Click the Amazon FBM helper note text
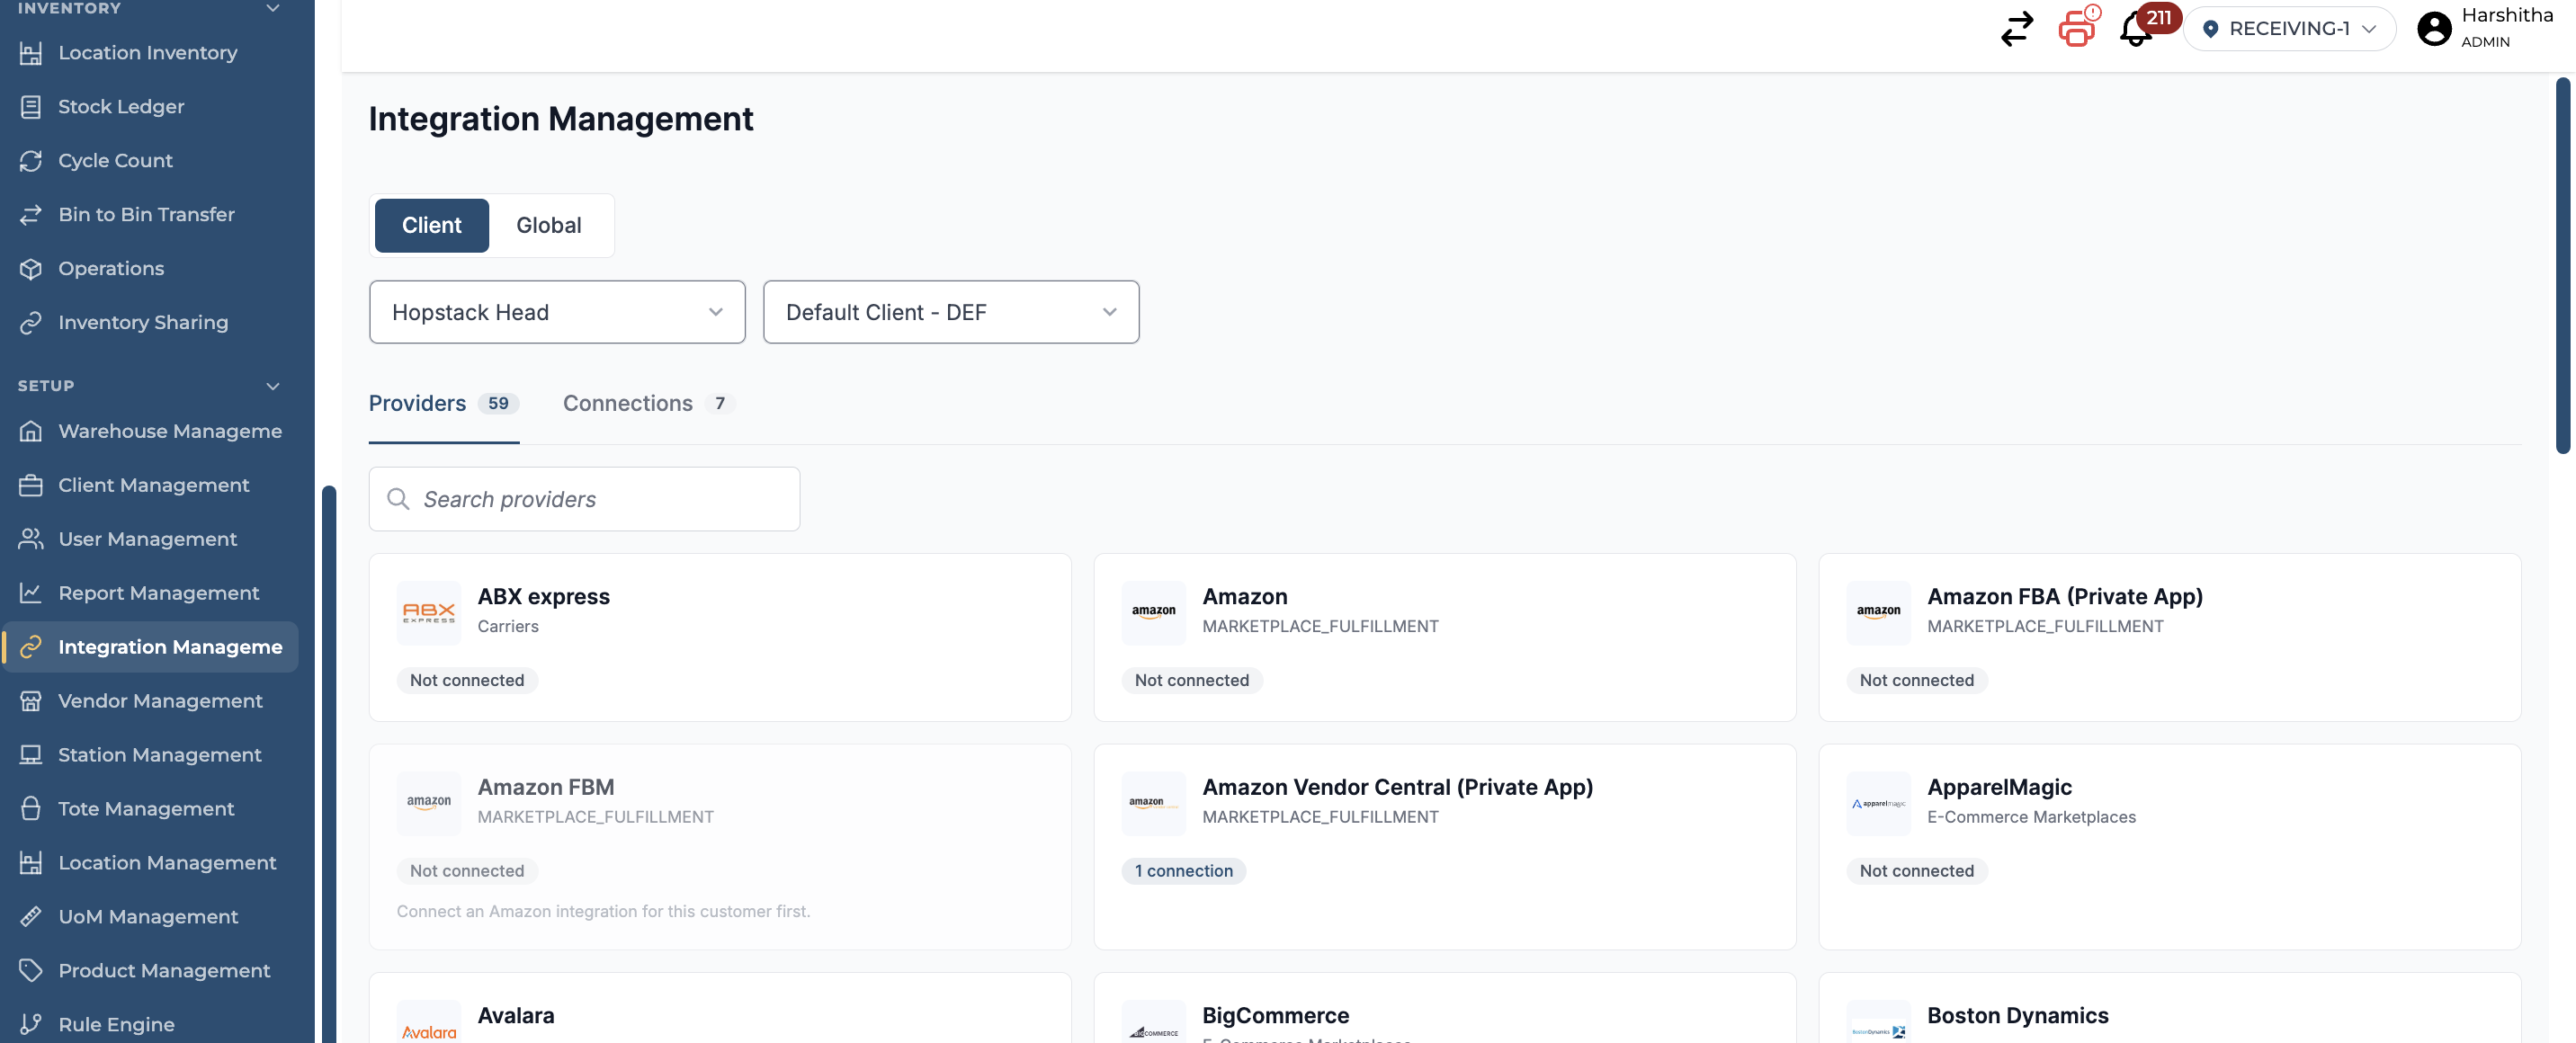The image size is (2576, 1043). (x=603, y=912)
